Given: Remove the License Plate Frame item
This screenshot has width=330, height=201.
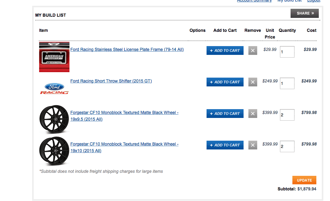Looking at the screenshot, I should click(x=253, y=50).
